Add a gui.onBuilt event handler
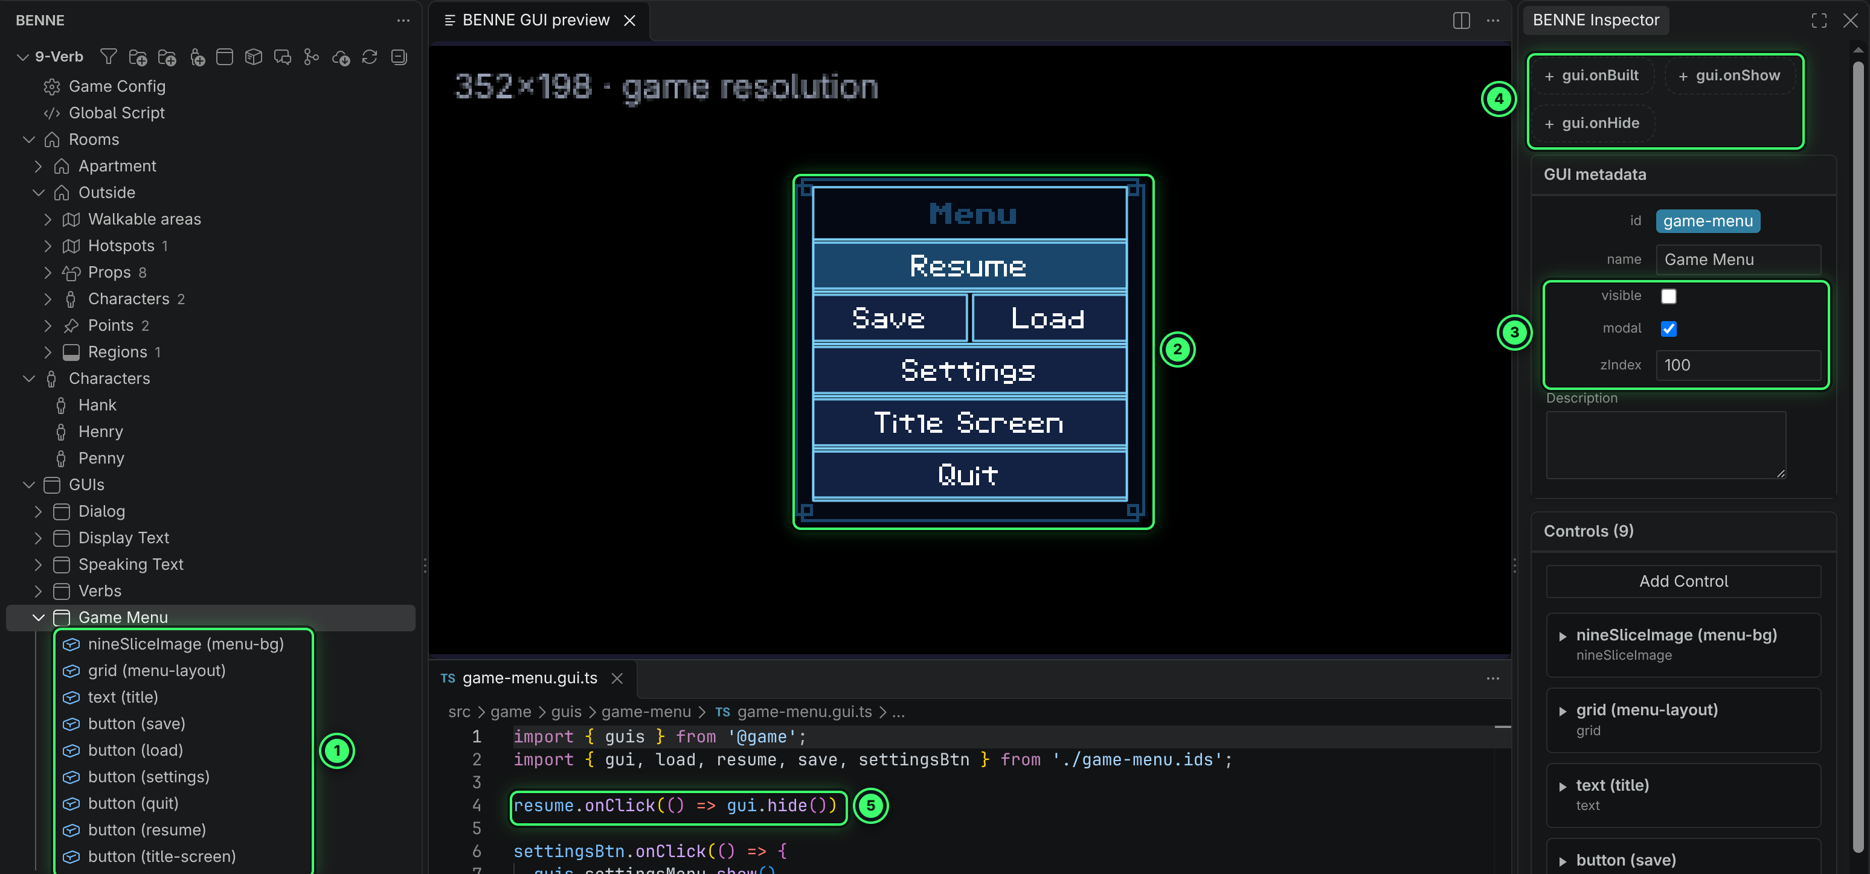Image resolution: width=1870 pixels, height=874 pixels. coord(1592,75)
